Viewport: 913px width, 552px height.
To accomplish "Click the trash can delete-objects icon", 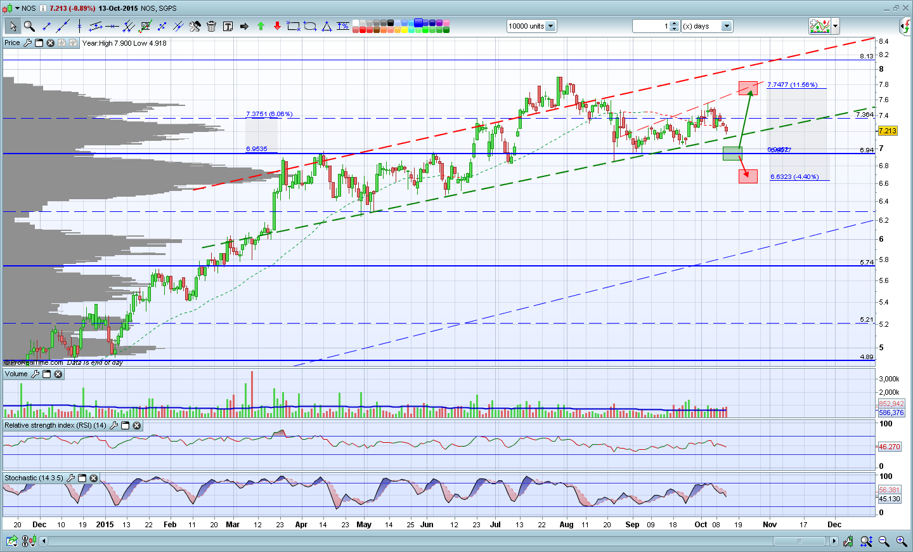I will click(x=211, y=26).
